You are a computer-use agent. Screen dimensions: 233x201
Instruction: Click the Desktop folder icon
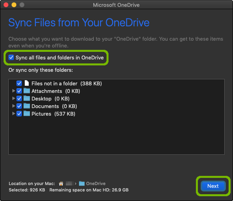(27, 98)
